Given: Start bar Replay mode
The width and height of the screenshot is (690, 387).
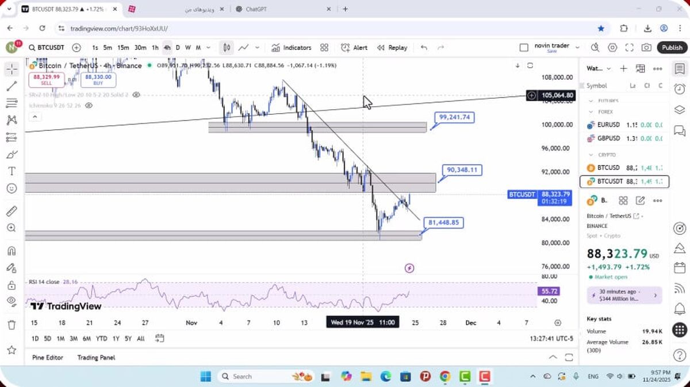Looking at the screenshot, I should tap(392, 48).
